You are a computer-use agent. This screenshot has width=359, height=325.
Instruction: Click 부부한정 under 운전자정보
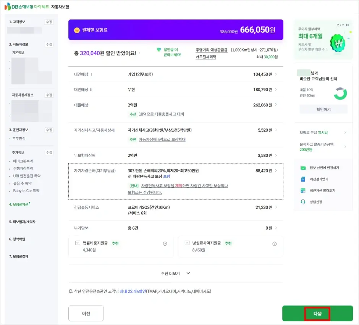point(19,138)
